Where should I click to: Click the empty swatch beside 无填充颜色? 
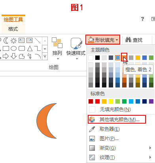click(x=92, y=109)
